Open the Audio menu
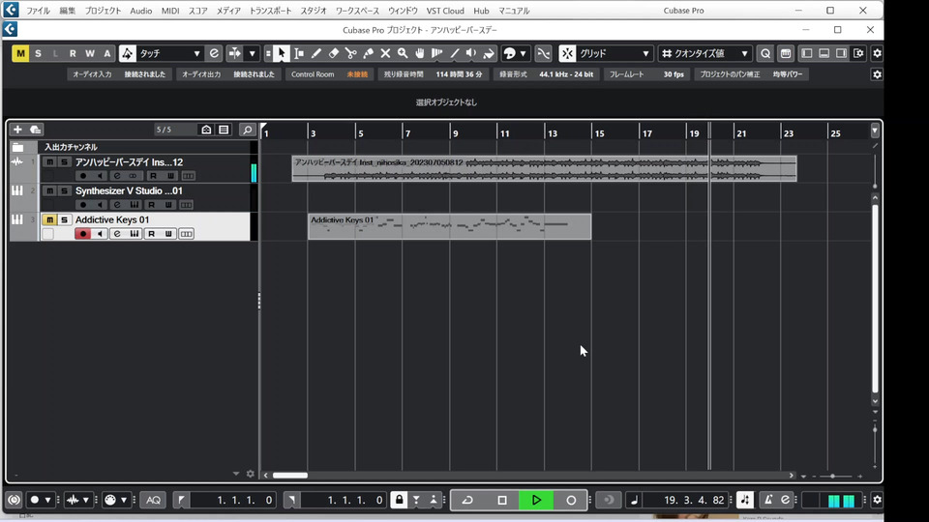The height and width of the screenshot is (522, 929). tap(141, 11)
